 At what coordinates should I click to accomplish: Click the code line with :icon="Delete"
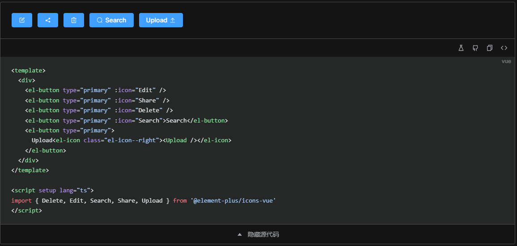99,110
